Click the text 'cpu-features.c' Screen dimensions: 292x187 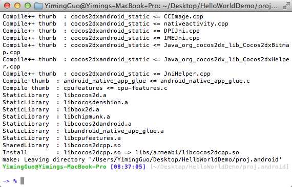[x=142, y=88]
